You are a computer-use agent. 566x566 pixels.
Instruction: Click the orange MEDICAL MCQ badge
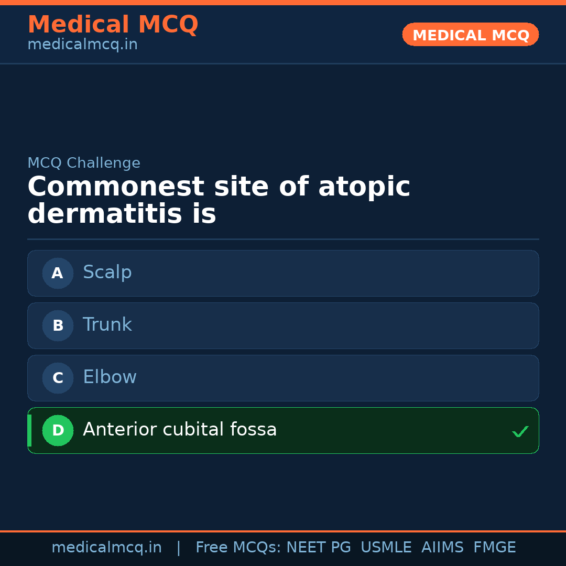[x=470, y=35]
